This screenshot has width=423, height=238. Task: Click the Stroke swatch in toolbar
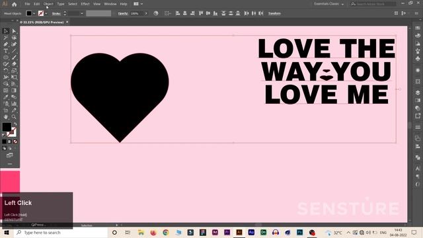coord(12,132)
